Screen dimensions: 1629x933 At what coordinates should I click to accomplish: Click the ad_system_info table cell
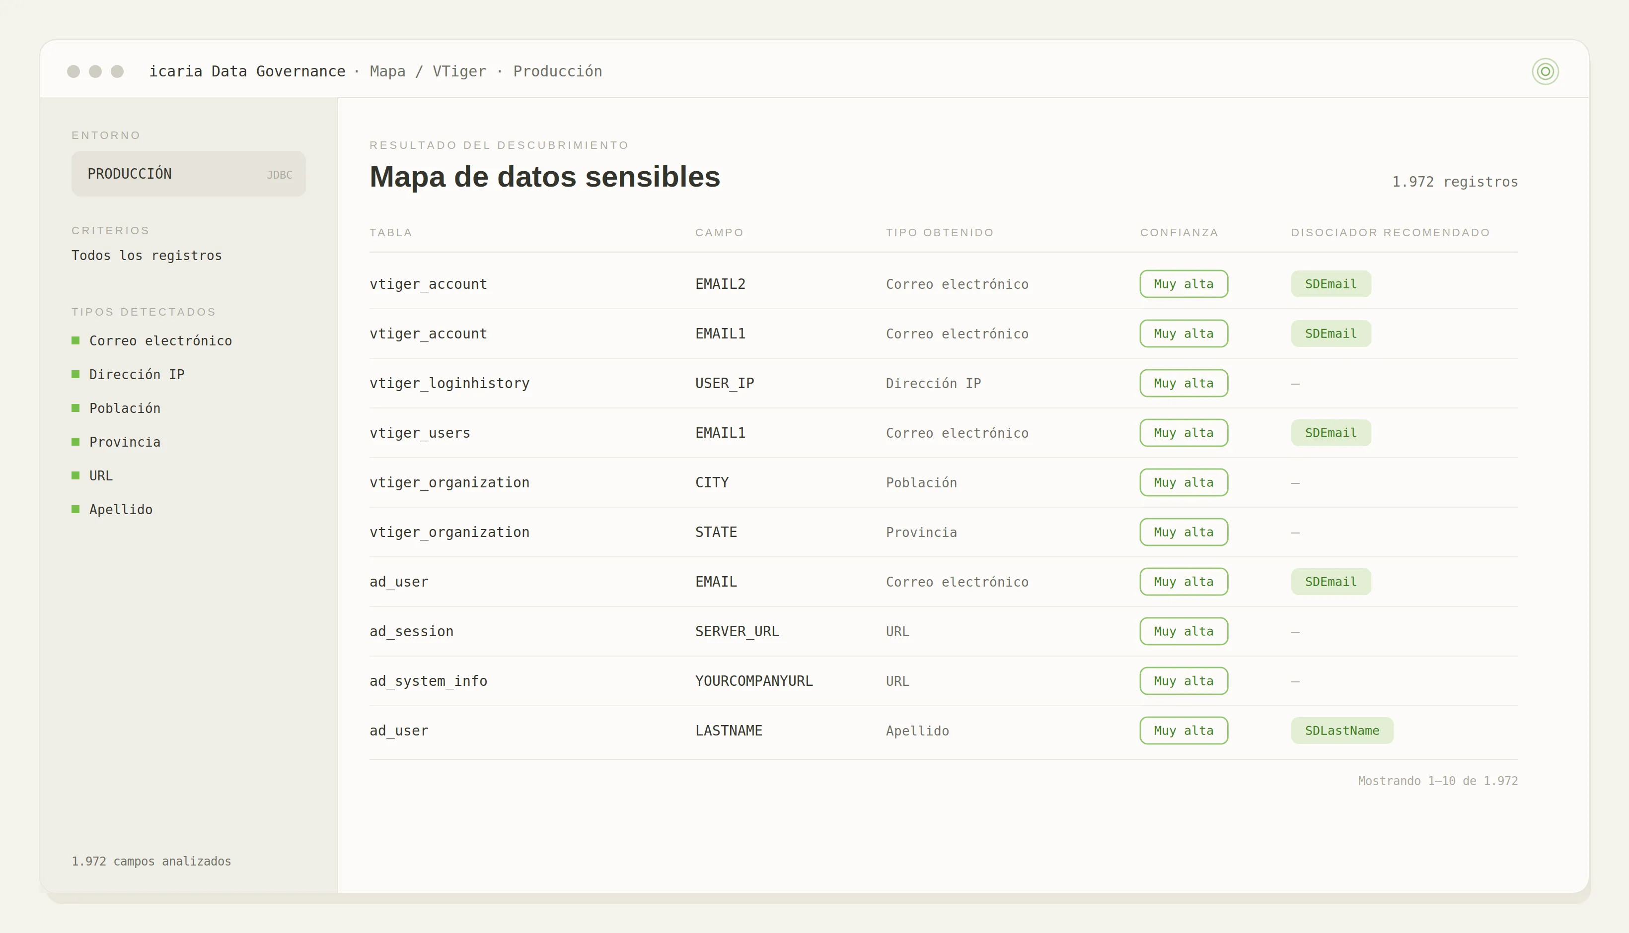428,681
